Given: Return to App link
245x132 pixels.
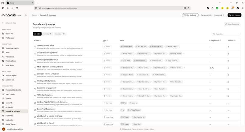Looking at the screenshot, I should point(9,23).
